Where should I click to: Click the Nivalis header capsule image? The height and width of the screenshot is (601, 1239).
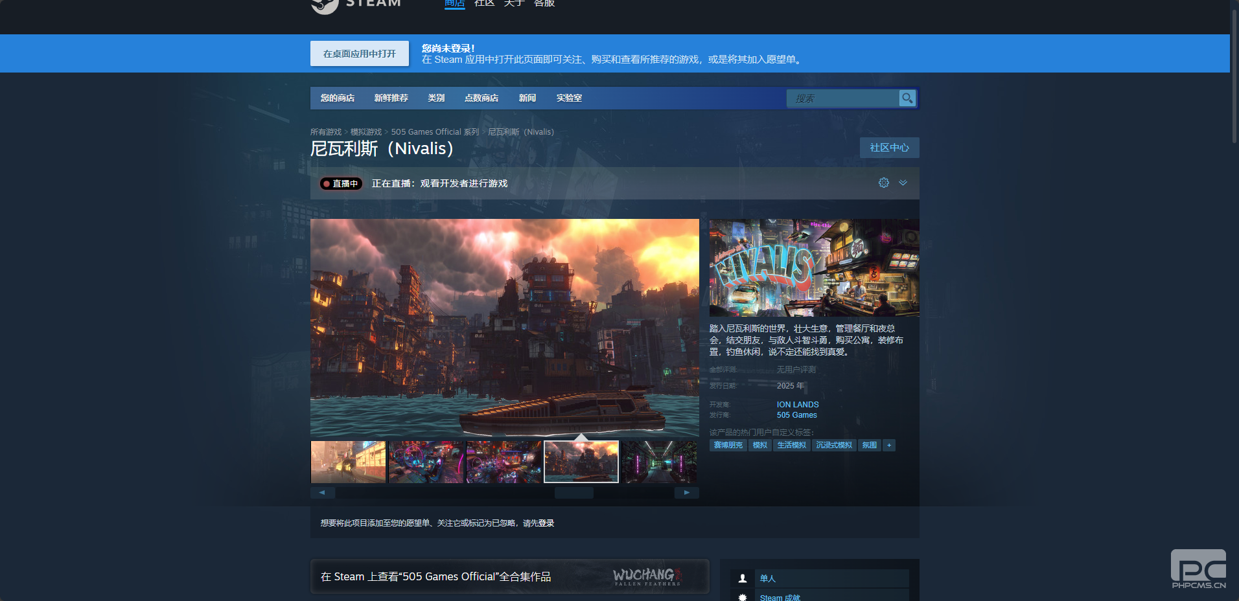(x=815, y=267)
